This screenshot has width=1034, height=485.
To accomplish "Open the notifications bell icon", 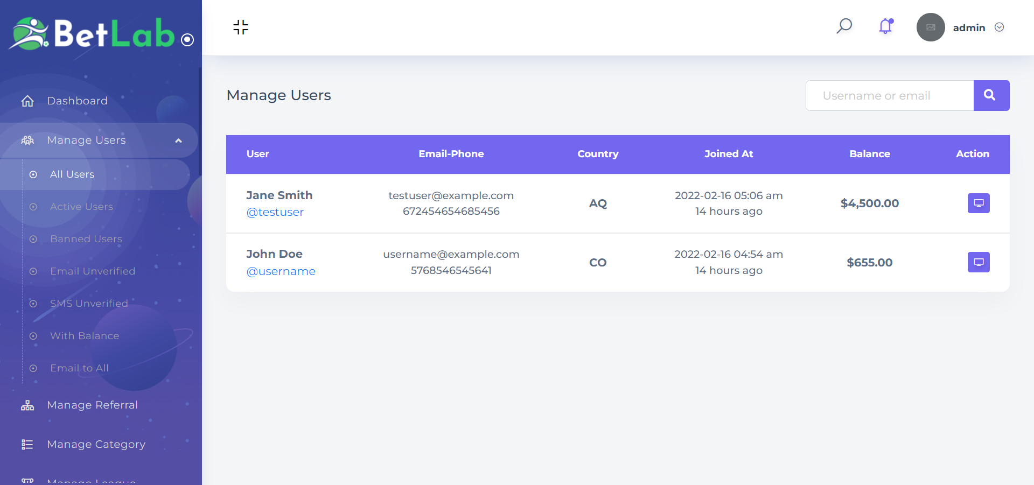I will (x=886, y=26).
